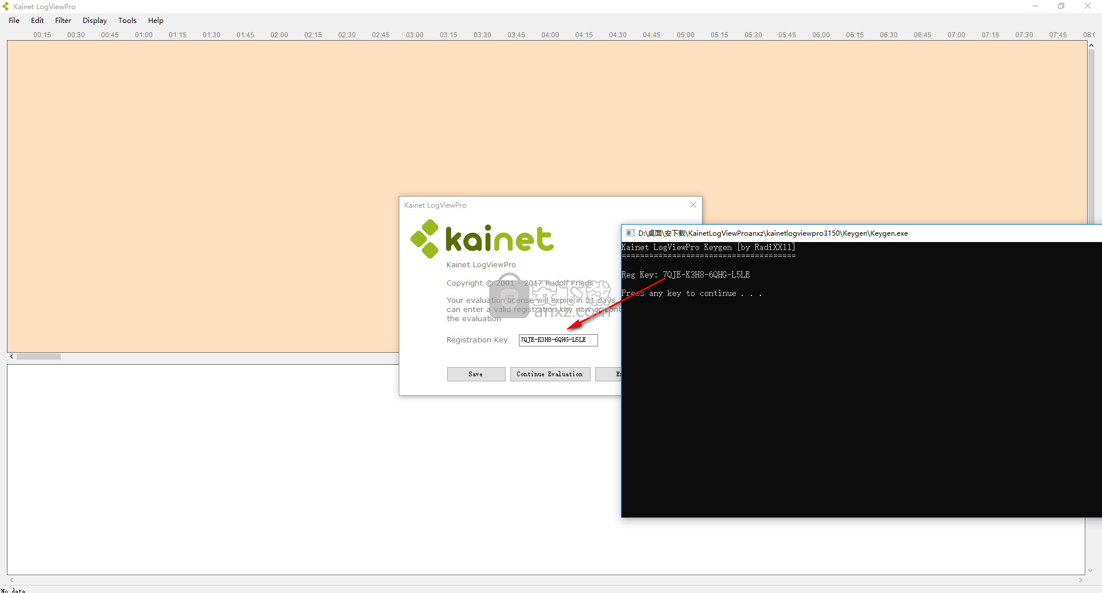
Task: Click the Save button in registration dialog
Action: point(476,374)
